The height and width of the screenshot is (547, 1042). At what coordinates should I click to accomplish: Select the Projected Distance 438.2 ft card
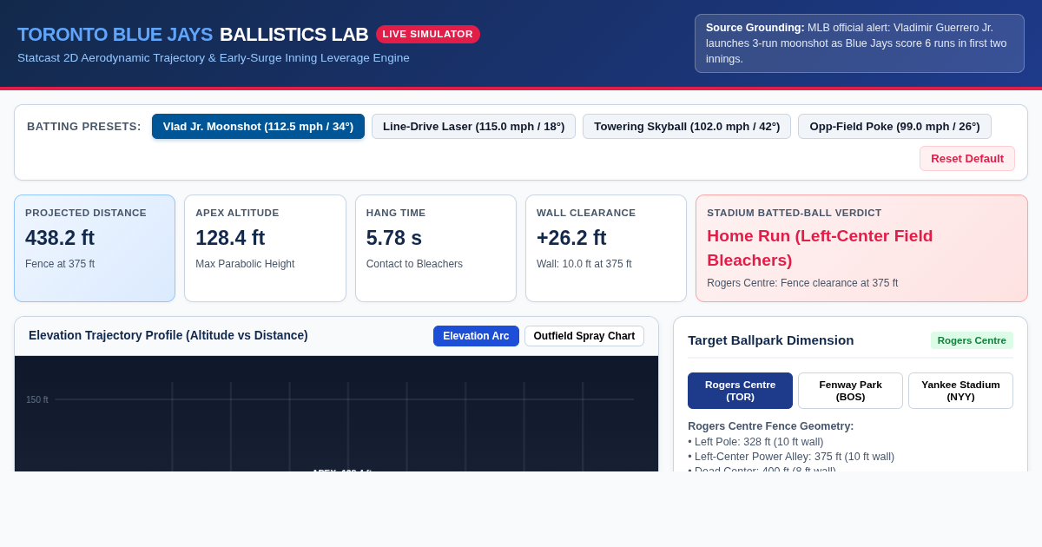[95, 248]
